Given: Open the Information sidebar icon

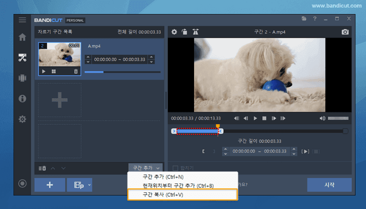Looking at the screenshot, I should coord(23,98).
